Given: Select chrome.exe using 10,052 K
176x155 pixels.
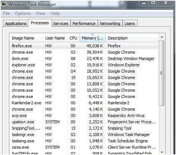Looking at the screenshot, I should click(84, 90).
